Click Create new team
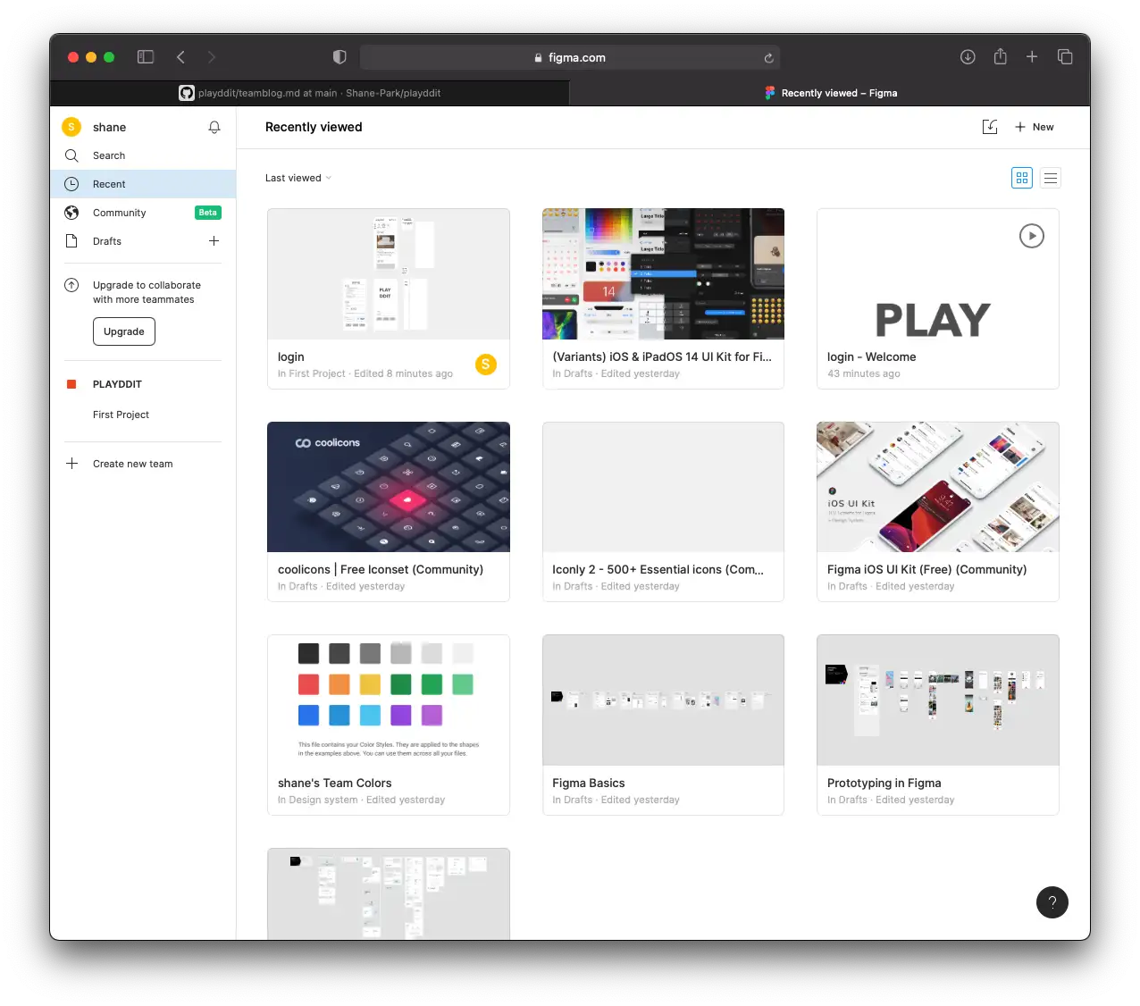This screenshot has height=1006, width=1140. click(133, 464)
